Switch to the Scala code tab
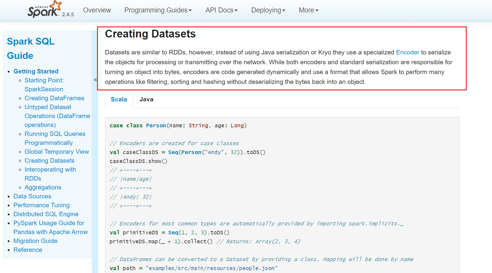 coord(119,99)
